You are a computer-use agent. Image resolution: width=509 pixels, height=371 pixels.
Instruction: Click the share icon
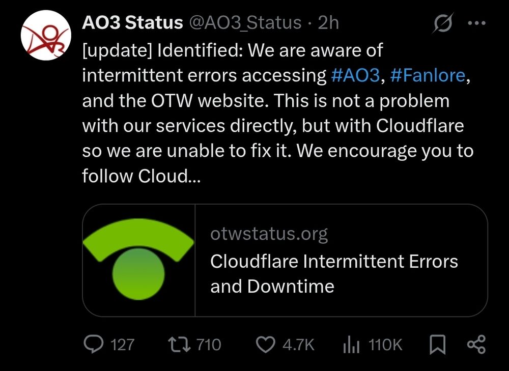point(476,345)
